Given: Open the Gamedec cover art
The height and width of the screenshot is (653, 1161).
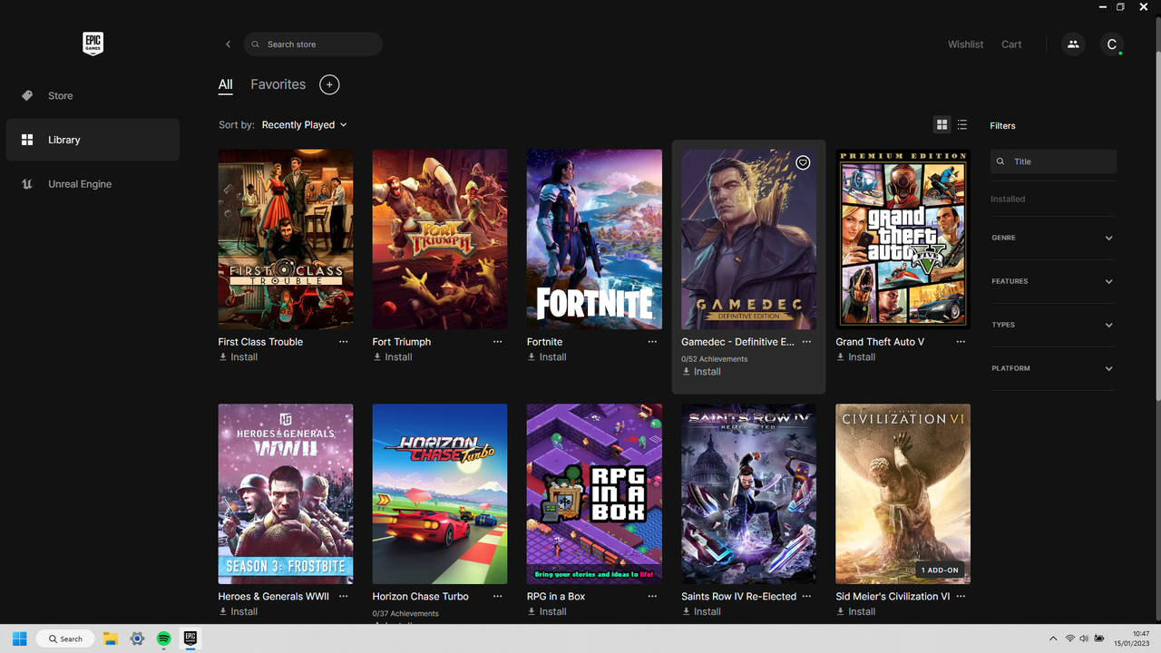Looking at the screenshot, I should click(x=748, y=239).
